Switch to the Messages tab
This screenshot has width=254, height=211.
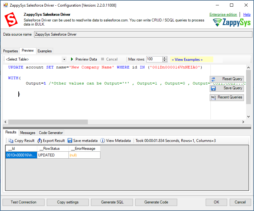28,133
